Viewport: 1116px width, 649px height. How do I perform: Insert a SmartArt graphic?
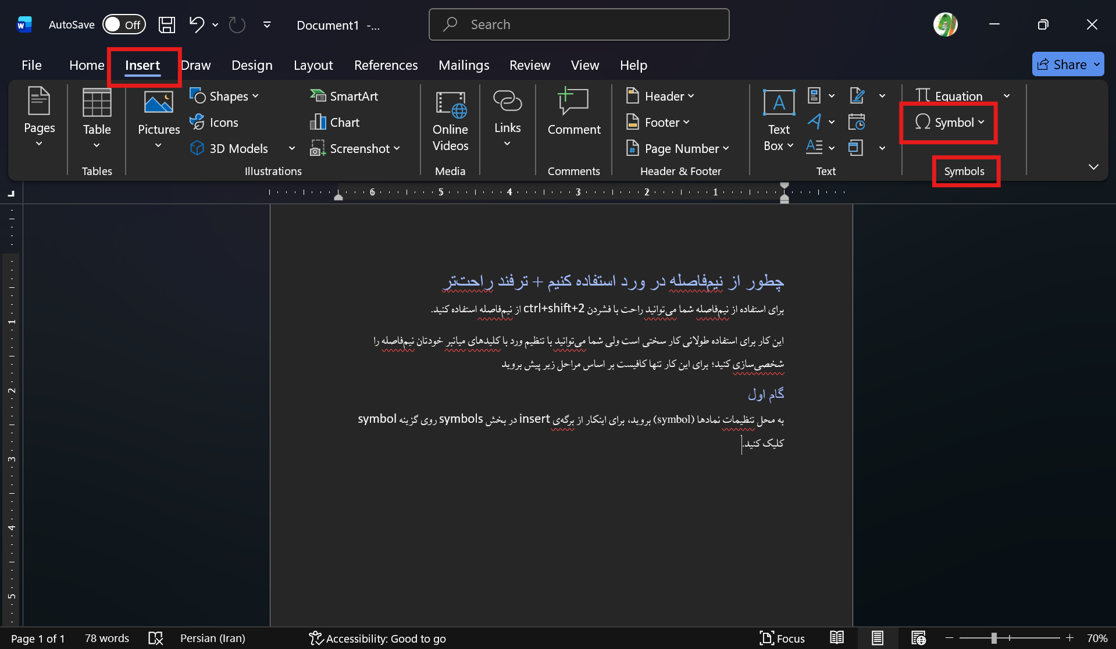344,95
